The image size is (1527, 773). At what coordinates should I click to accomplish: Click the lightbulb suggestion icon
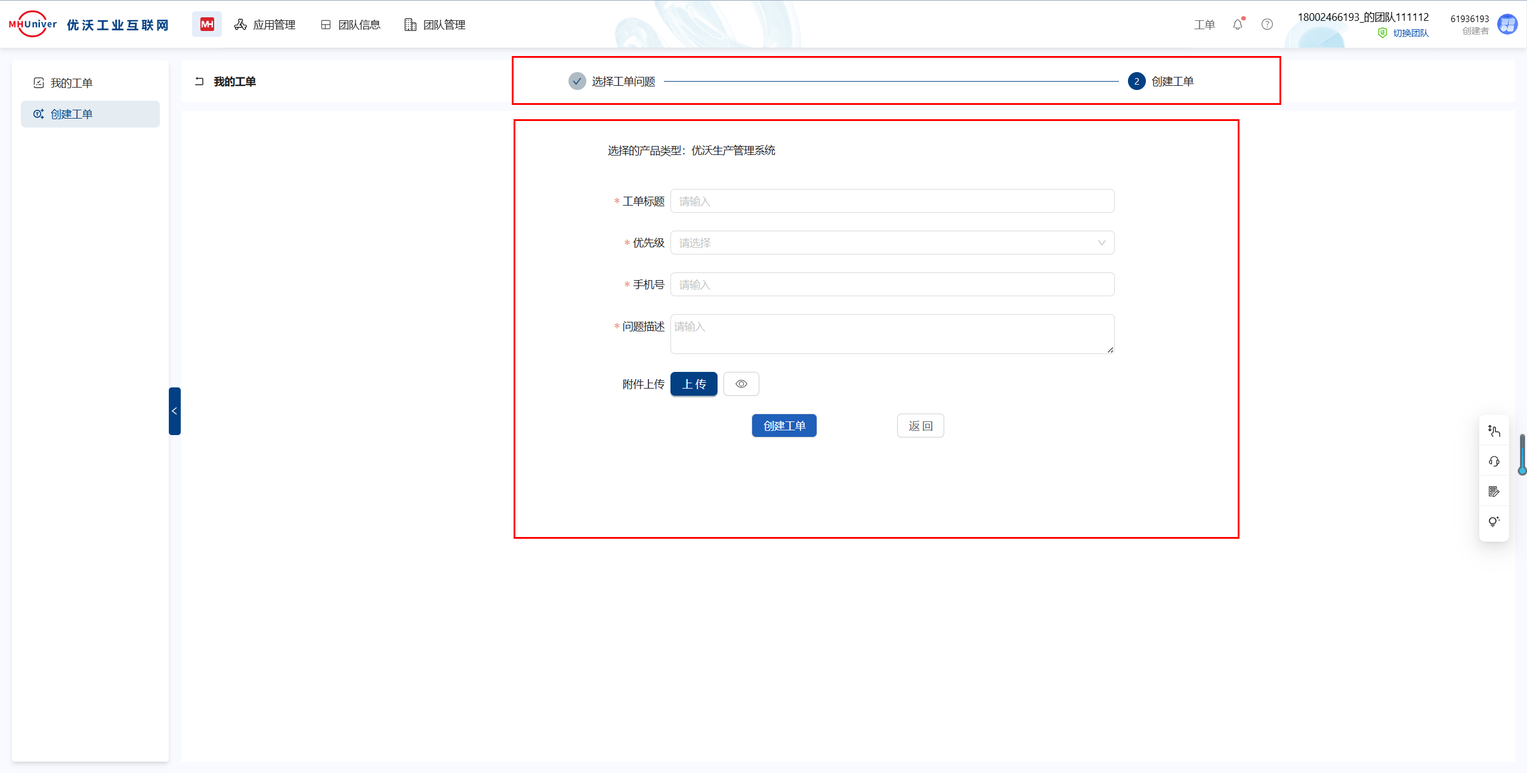point(1494,522)
